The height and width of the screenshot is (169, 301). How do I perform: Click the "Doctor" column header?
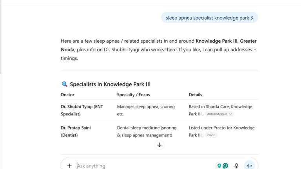tap(67, 95)
